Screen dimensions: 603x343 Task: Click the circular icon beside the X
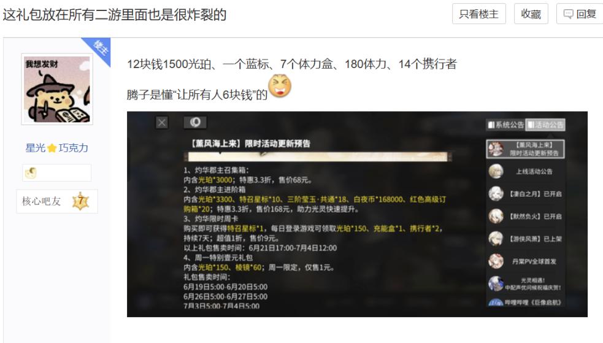point(195,122)
